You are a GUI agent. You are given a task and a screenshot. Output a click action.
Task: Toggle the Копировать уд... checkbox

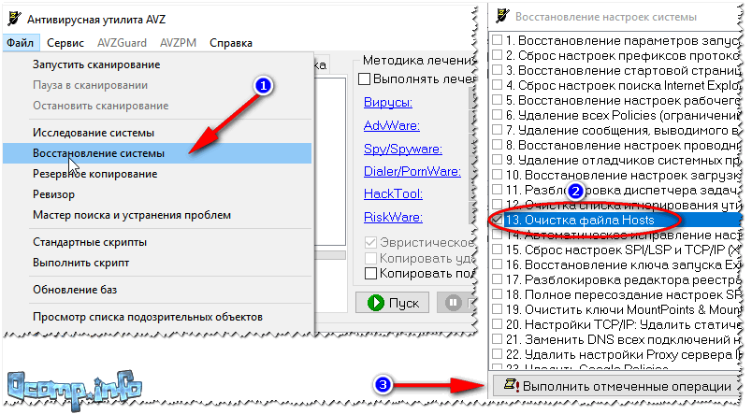(370, 258)
